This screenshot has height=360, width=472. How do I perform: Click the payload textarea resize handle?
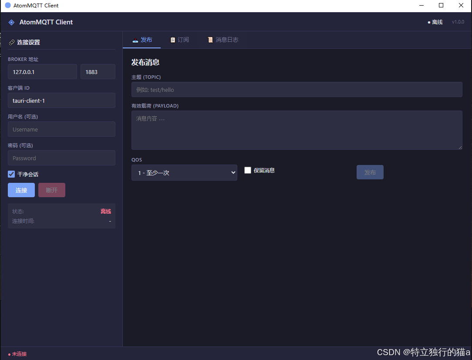(460, 148)
